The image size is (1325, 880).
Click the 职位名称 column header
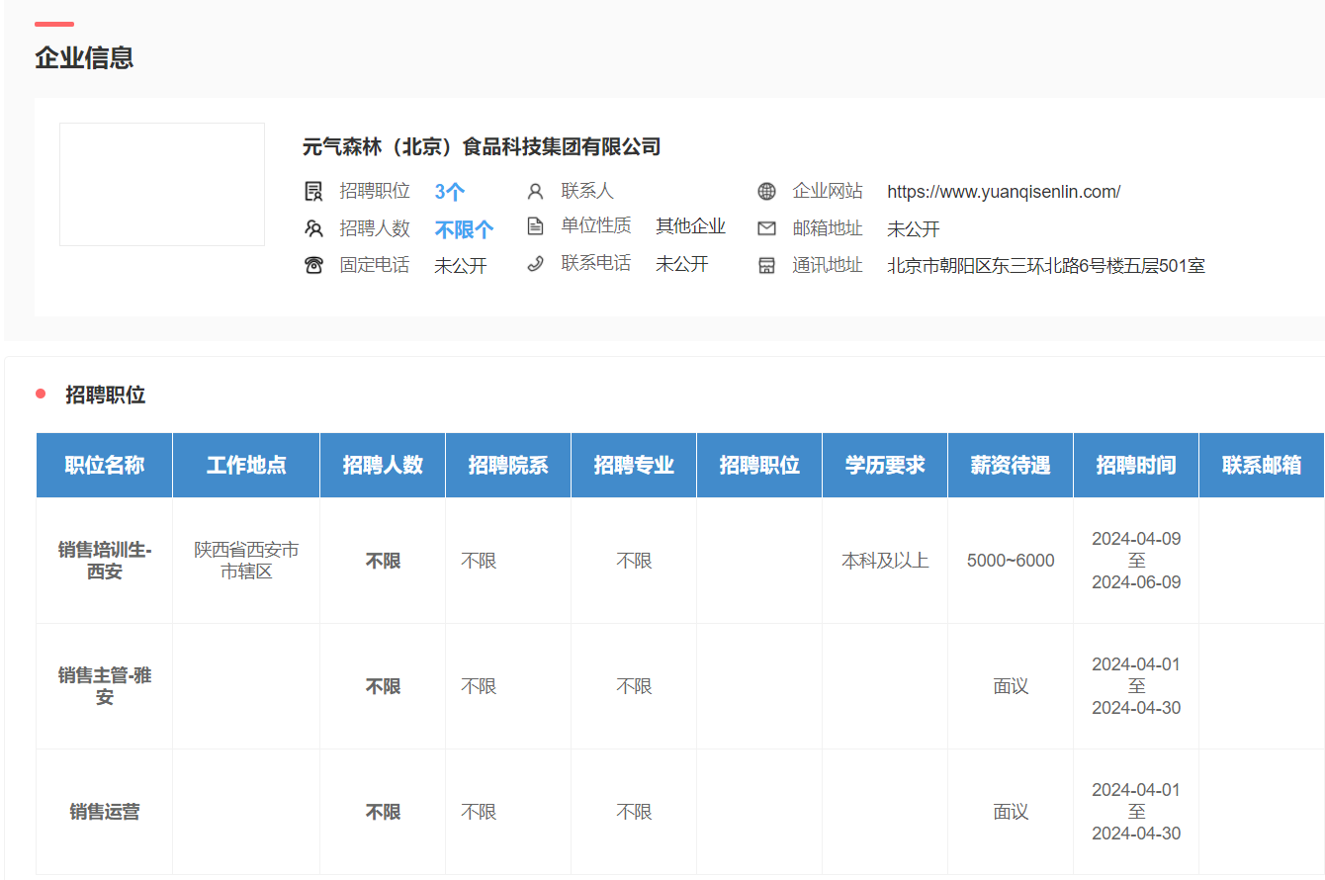tap(105, 465)
